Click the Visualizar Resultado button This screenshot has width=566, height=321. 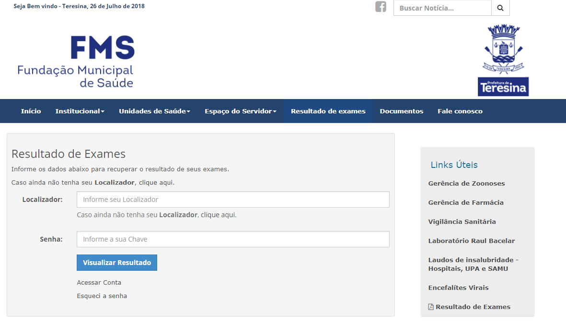[x=116, y=262]
